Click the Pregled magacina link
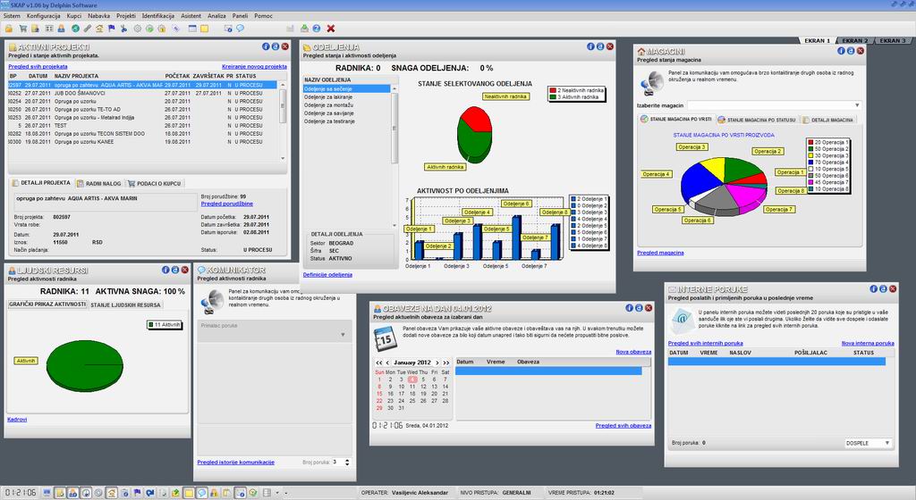The height and width of the screenshot is (500, 916). click(660, 253)
